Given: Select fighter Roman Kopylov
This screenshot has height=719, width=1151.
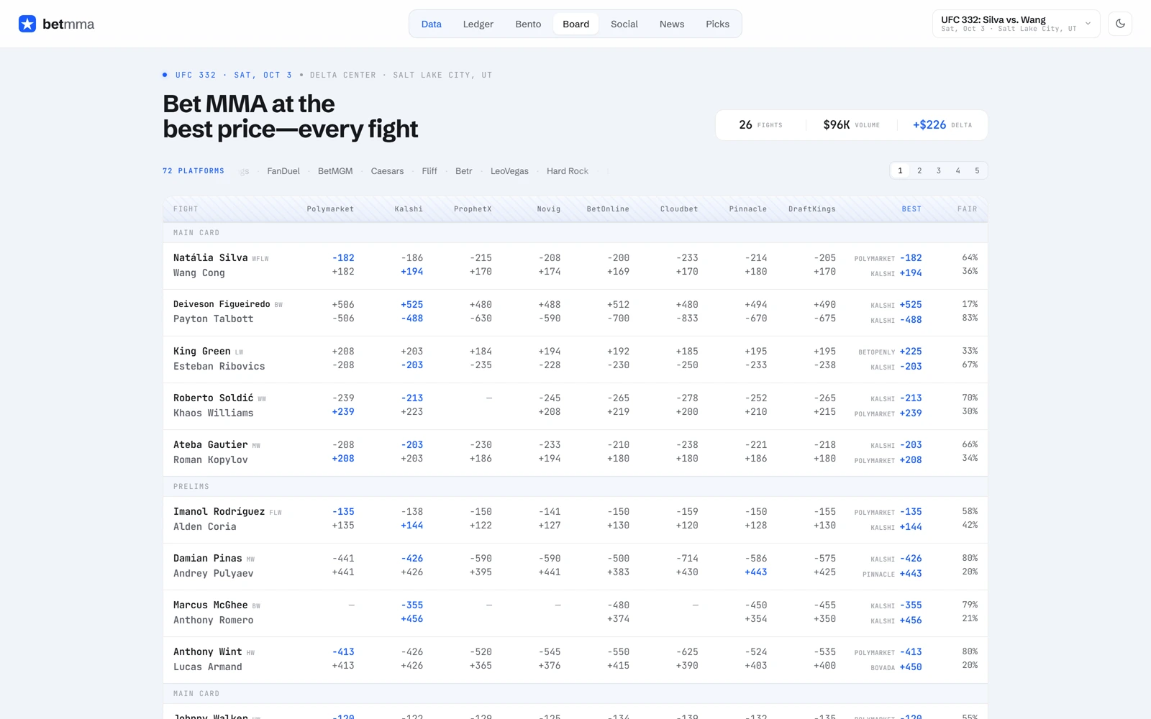Looking at the screenshot, I should [210, 460].
